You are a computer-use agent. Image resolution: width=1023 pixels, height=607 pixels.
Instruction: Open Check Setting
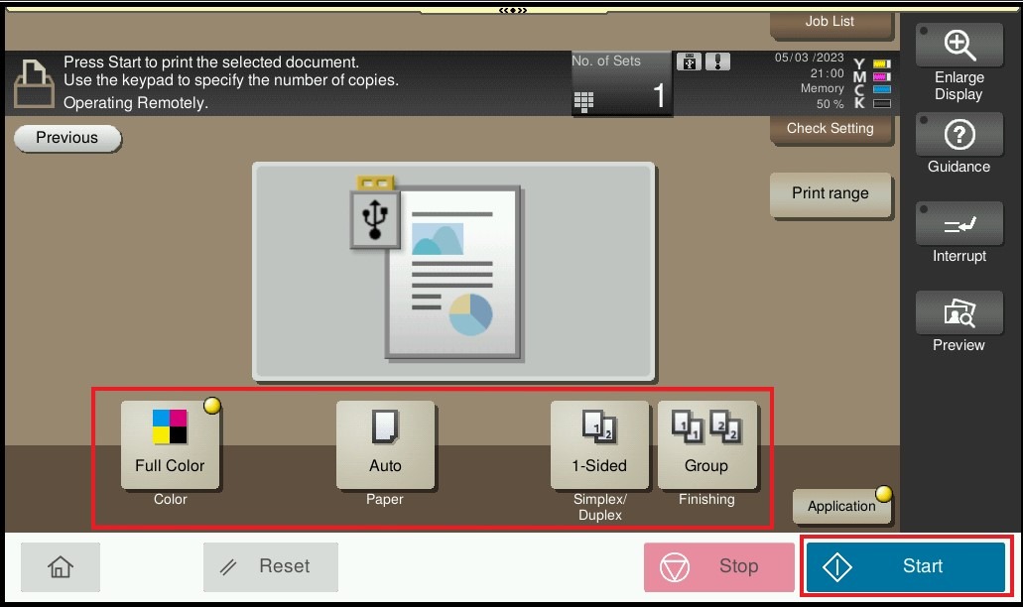[830, 129]
